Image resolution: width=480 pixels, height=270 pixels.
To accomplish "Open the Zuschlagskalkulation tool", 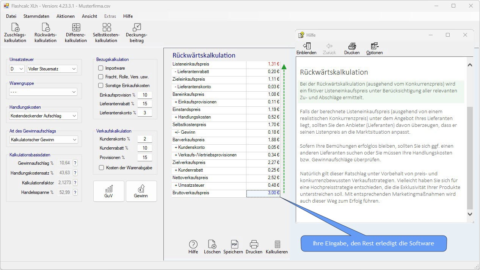I will coord(15,32).
